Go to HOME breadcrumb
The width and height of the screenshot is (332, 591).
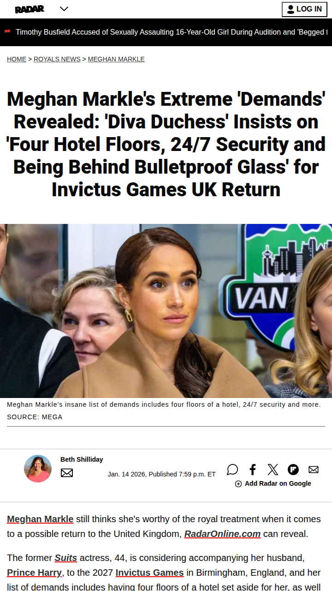[x=17, y=59]
